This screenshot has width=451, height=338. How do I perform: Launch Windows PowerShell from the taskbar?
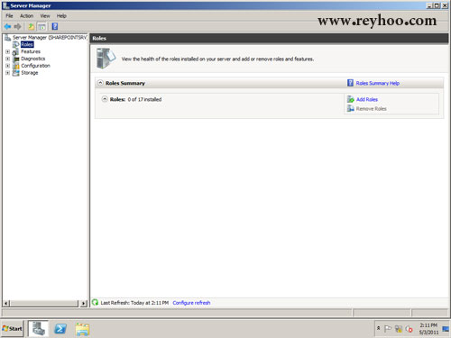[60, 329]
